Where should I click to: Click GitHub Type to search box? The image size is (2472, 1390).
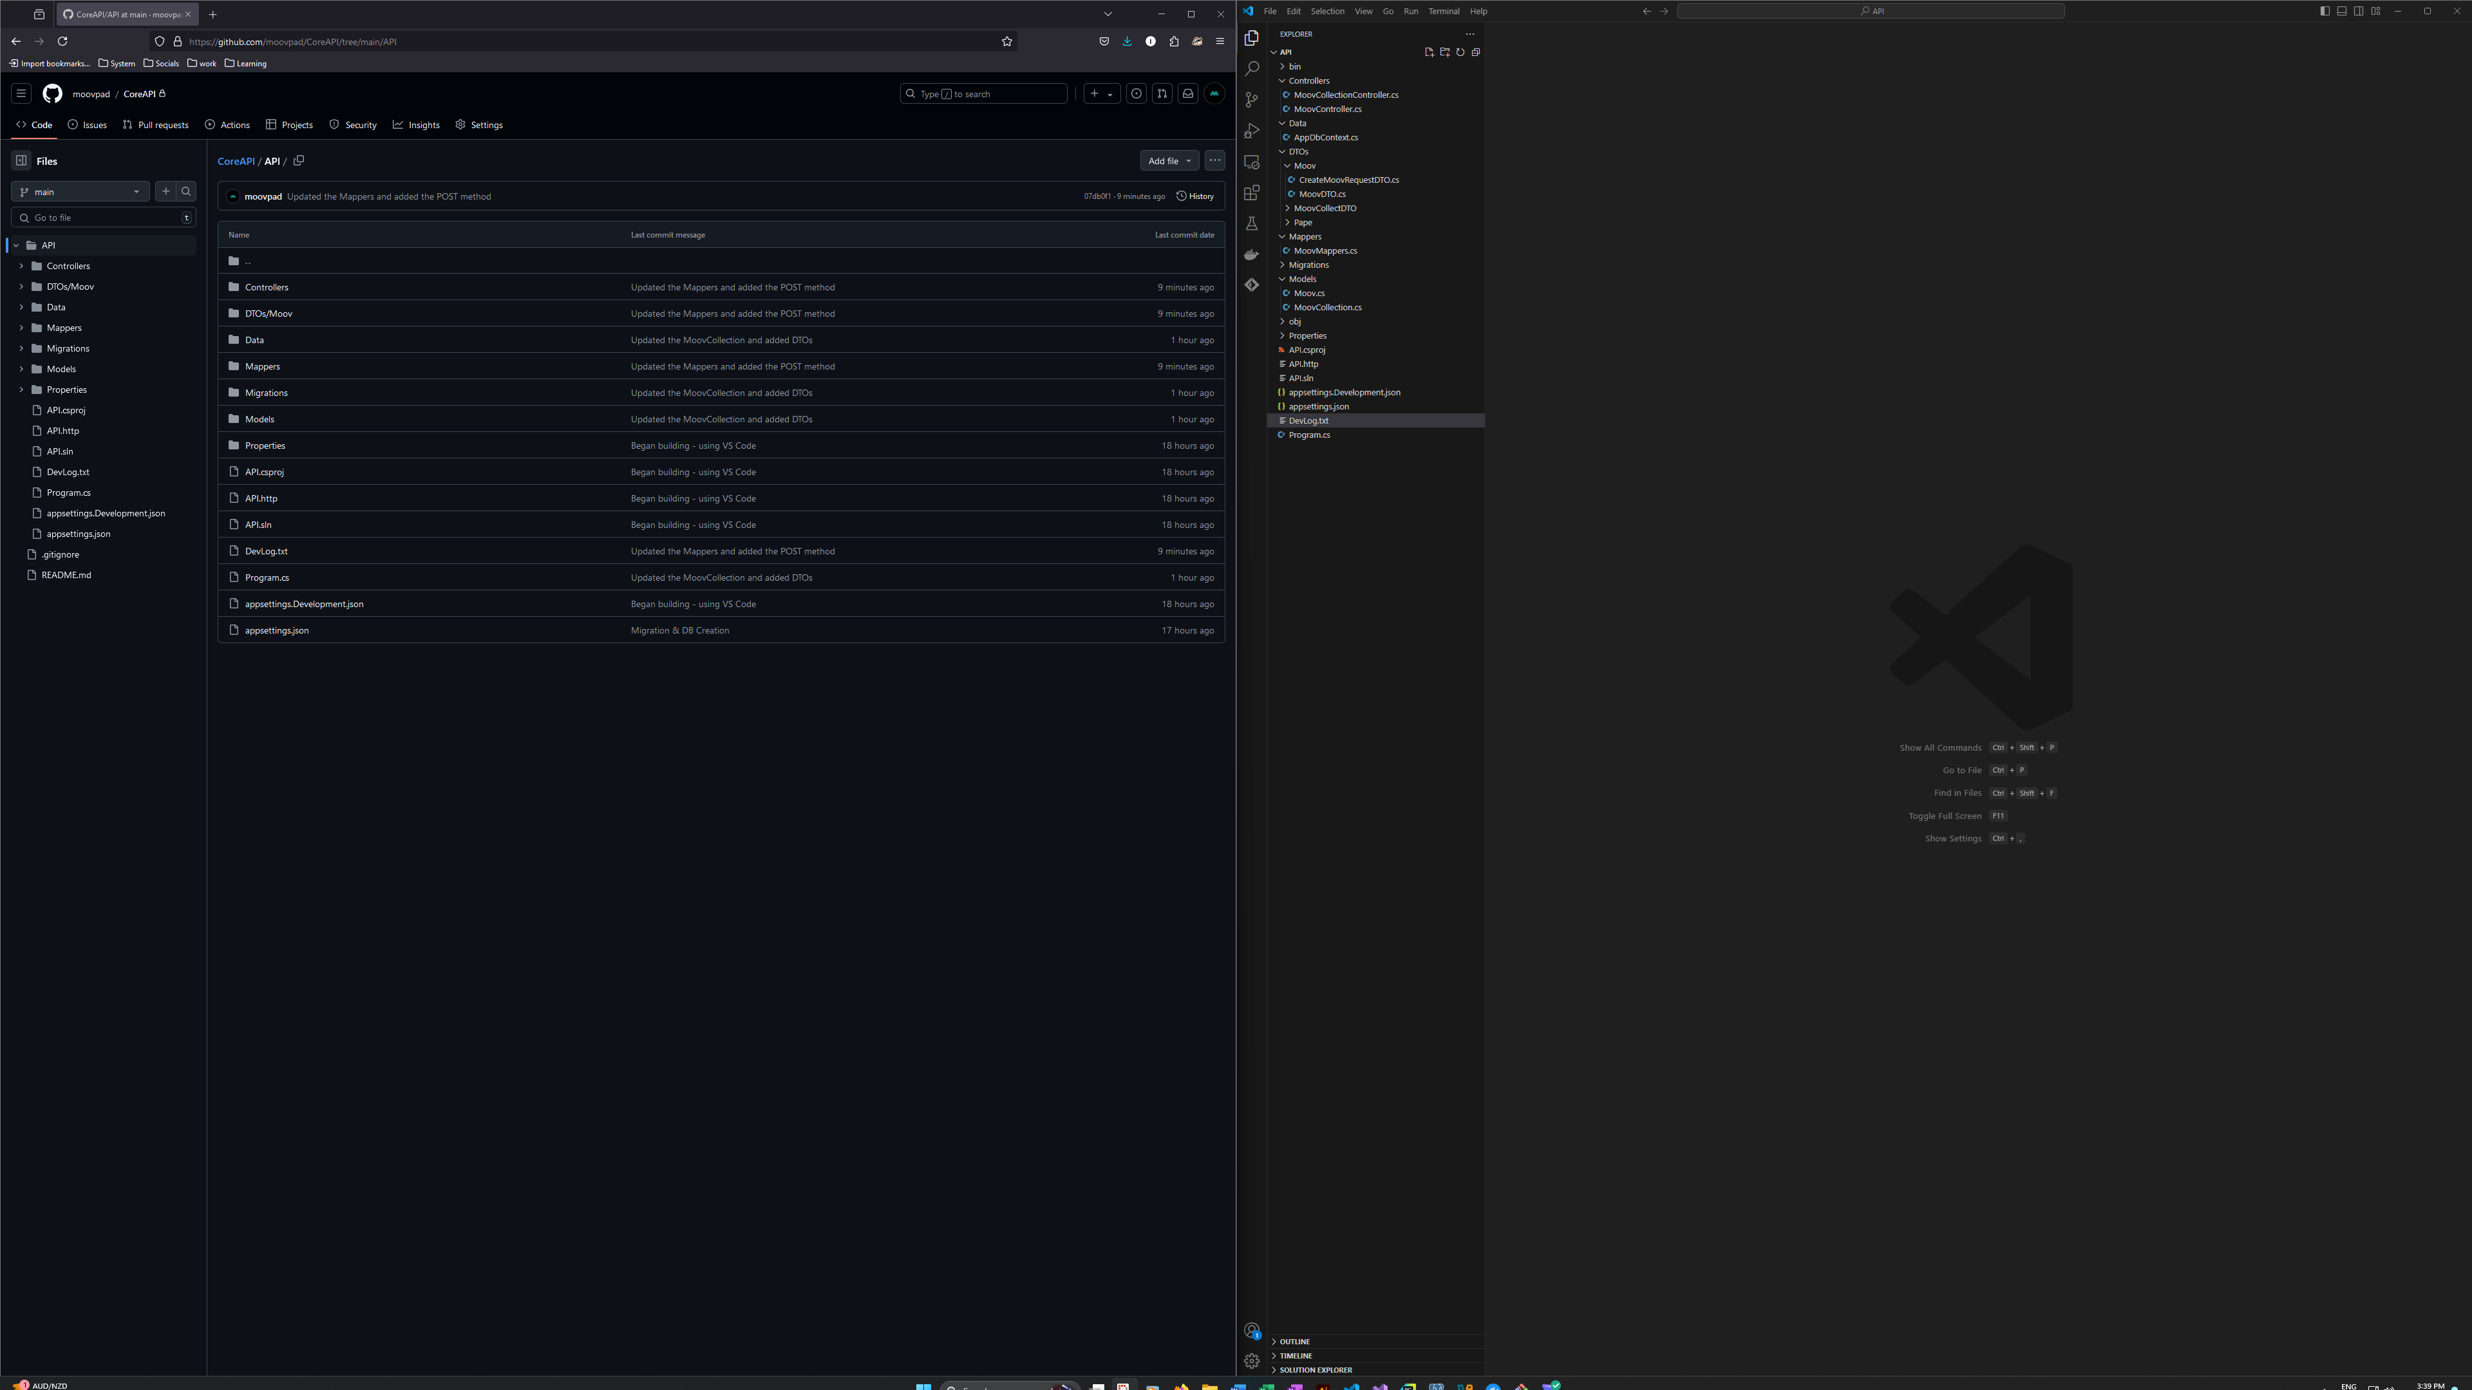pyautogui.click(x=984, y=94)
